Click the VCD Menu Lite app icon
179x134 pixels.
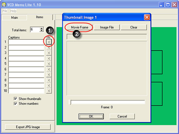coord(4,5)
